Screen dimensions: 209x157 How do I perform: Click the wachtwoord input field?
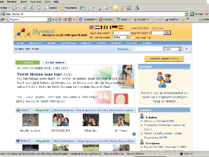tap(157, 33)
